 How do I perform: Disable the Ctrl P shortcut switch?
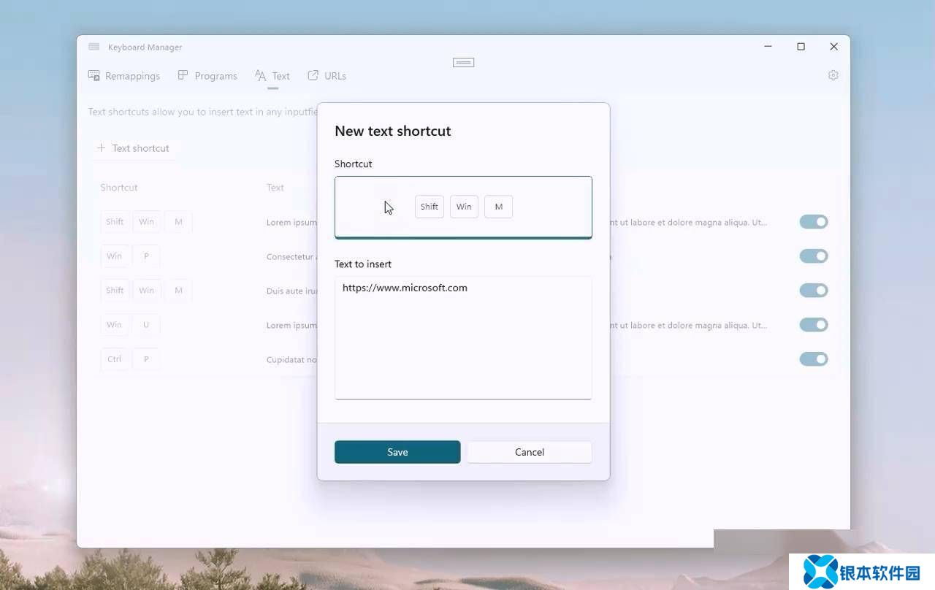814,359
